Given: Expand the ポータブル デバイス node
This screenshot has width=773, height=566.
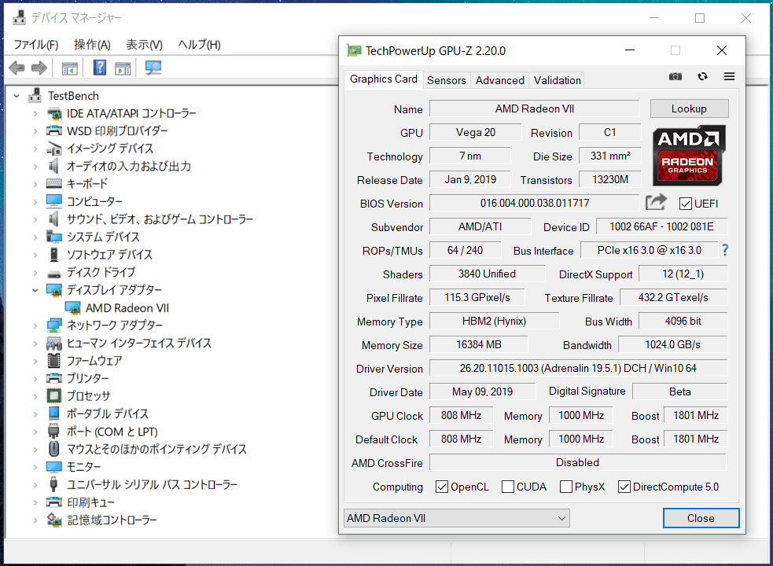Looking at the screenshot, I should point(35,413).
